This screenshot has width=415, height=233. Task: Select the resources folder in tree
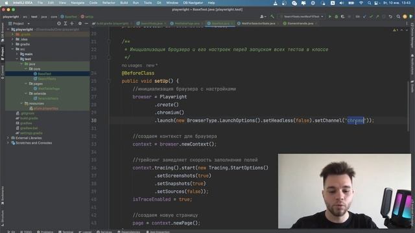point(36,104)
